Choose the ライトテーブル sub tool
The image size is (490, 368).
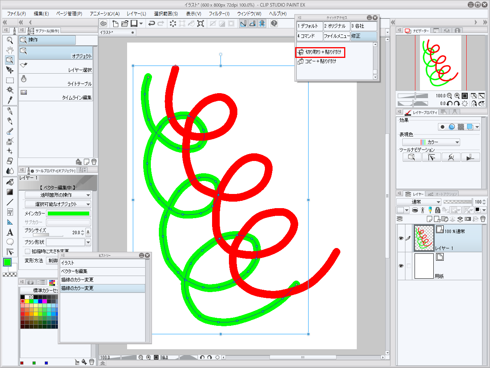point(56,80)
